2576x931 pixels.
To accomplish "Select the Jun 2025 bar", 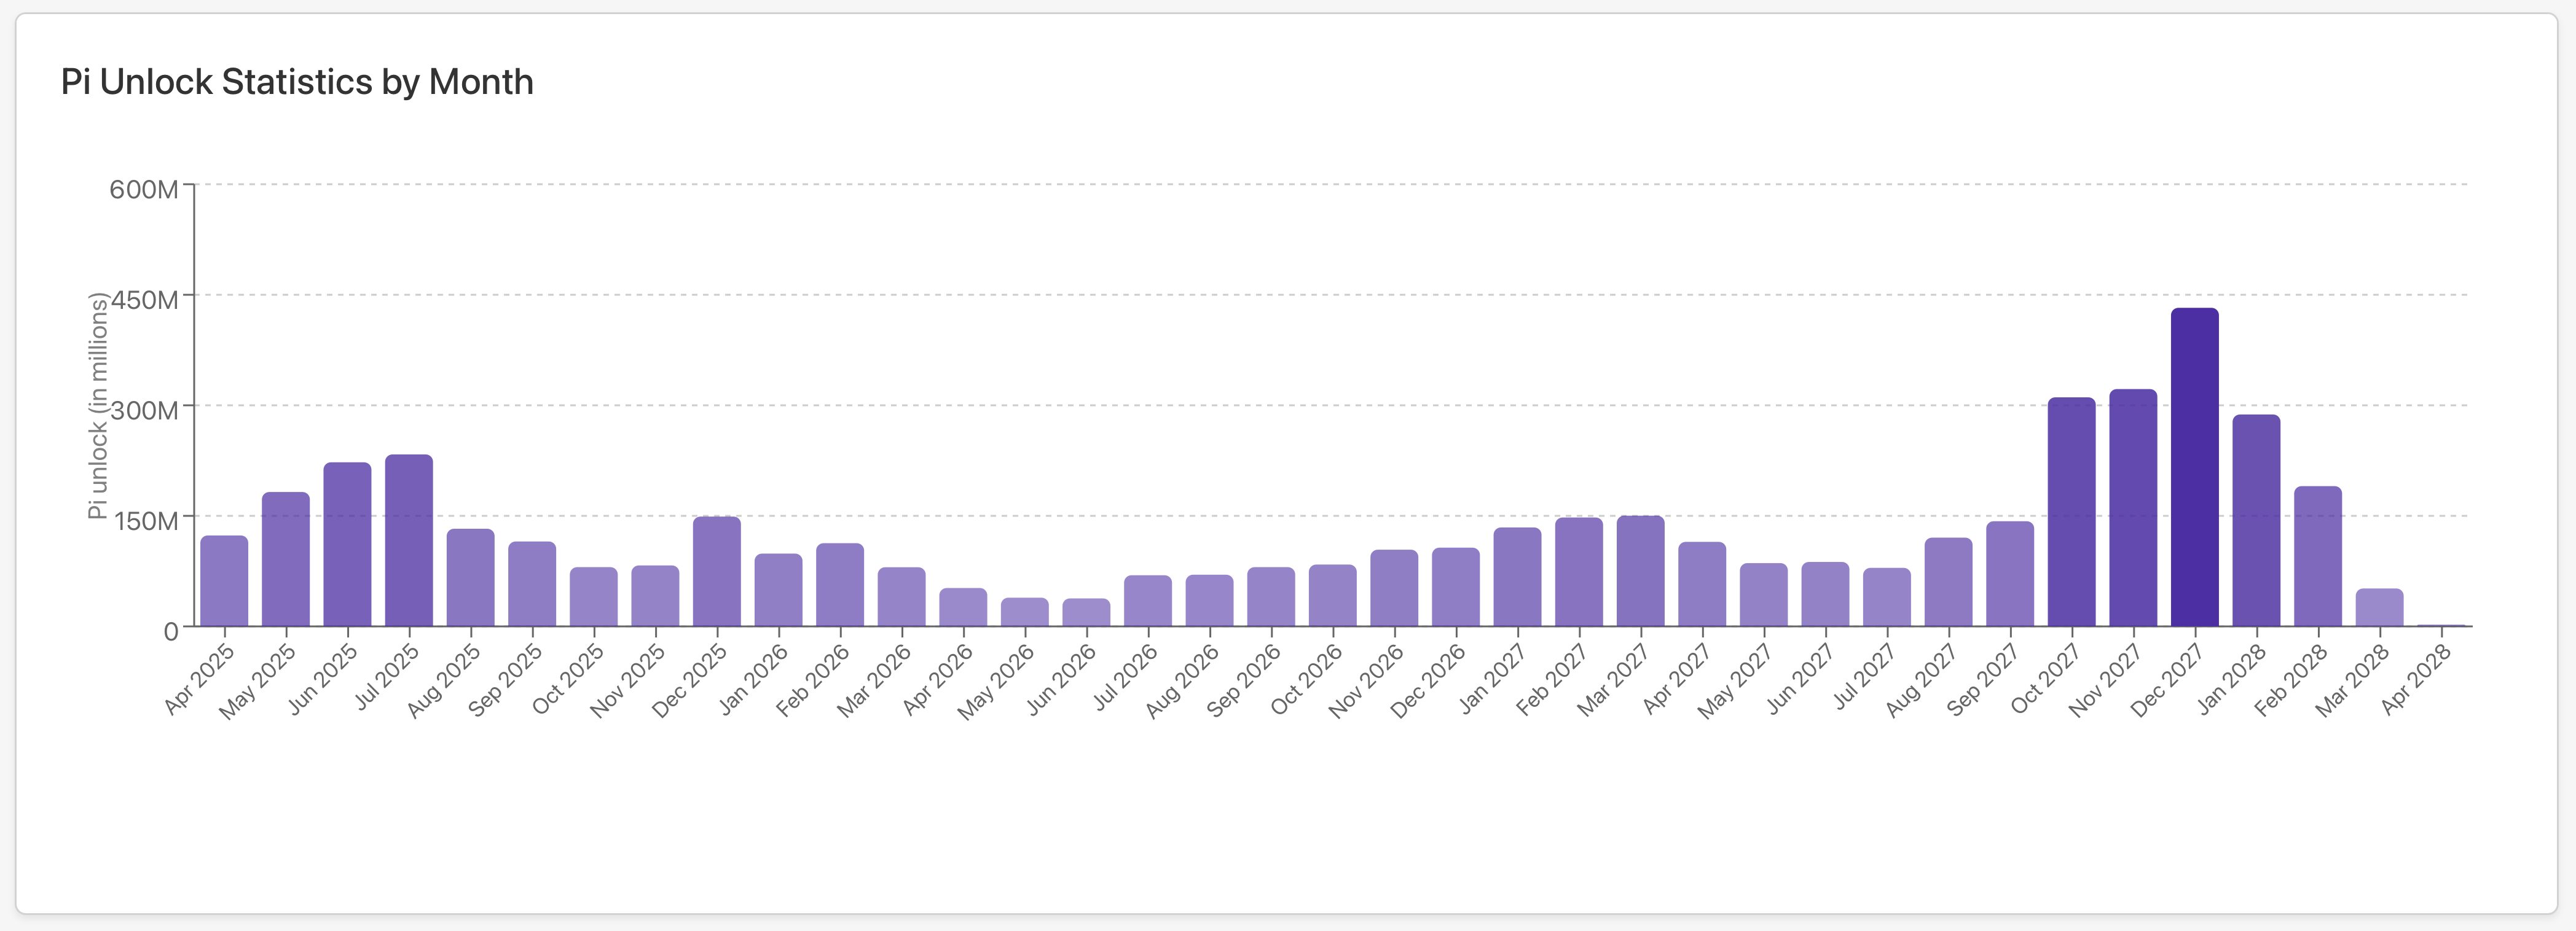I will 347,545.
